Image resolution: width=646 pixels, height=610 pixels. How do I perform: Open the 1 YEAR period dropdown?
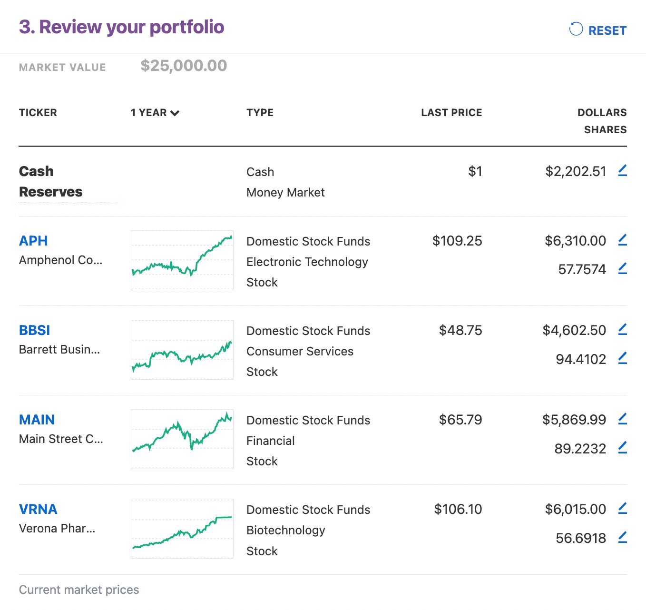pos(155,113)
